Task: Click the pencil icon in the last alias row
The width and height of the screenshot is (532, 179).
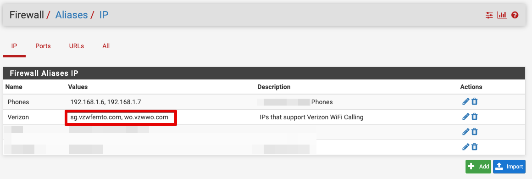Action: pyautogui.click(x=466, y=147)
